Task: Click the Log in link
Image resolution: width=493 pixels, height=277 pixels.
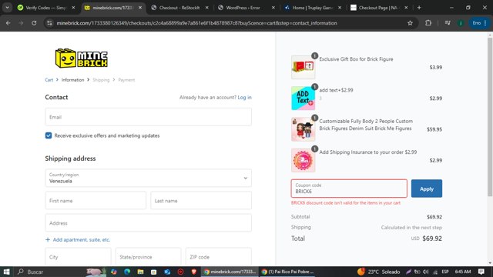Action: [244, 98]
